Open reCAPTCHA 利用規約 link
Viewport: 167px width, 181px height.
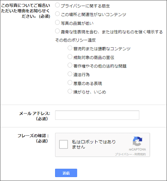(140, 154)
